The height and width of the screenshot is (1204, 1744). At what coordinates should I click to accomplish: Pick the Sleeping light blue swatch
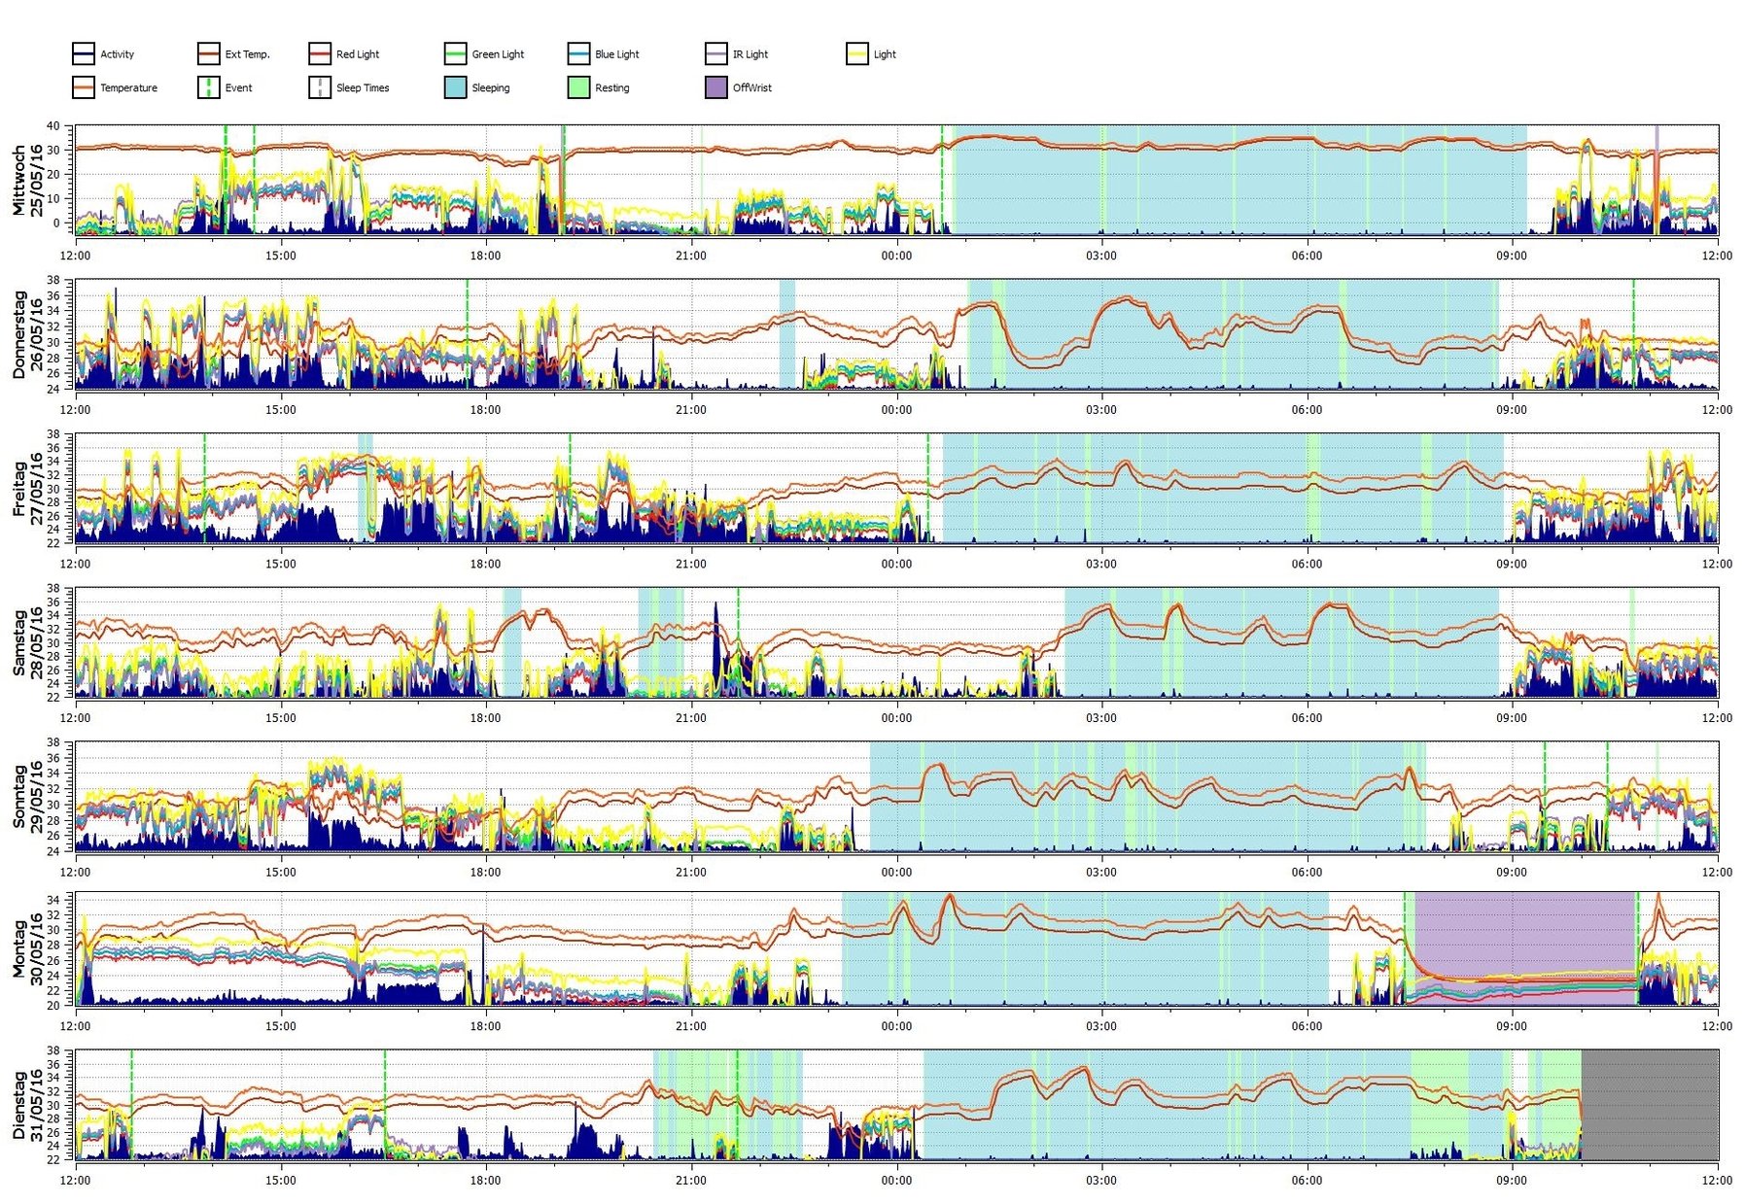click(x=455, y=87)
